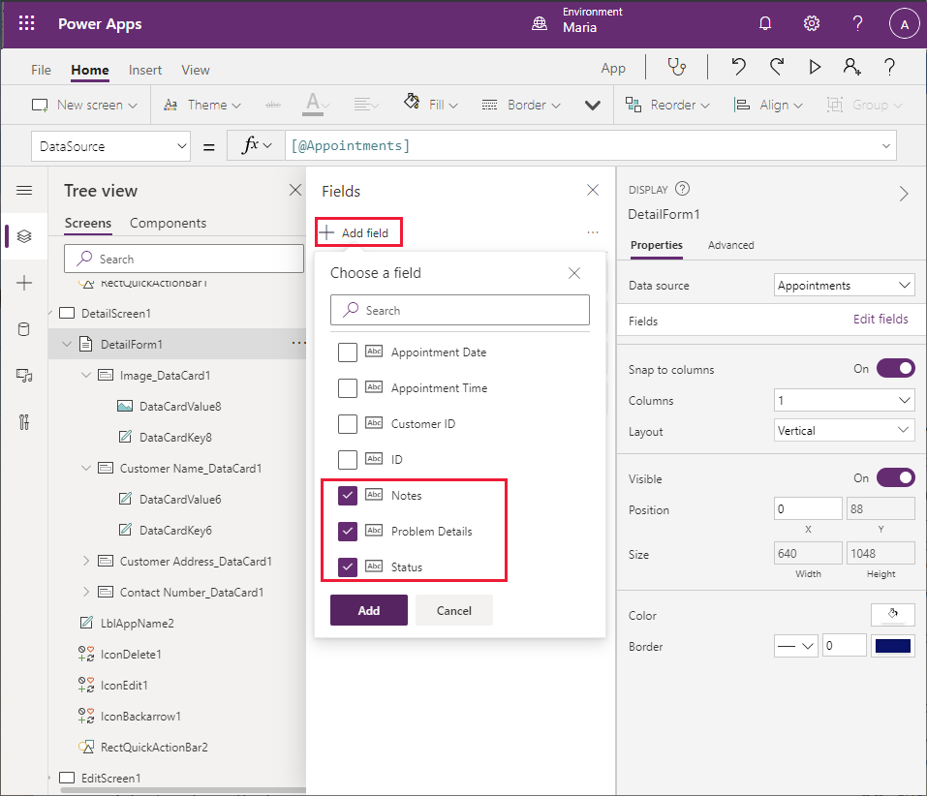The image size is (927, 796).
Task: Click the Undo arrow icon
Action: click(x=738, y=67)
